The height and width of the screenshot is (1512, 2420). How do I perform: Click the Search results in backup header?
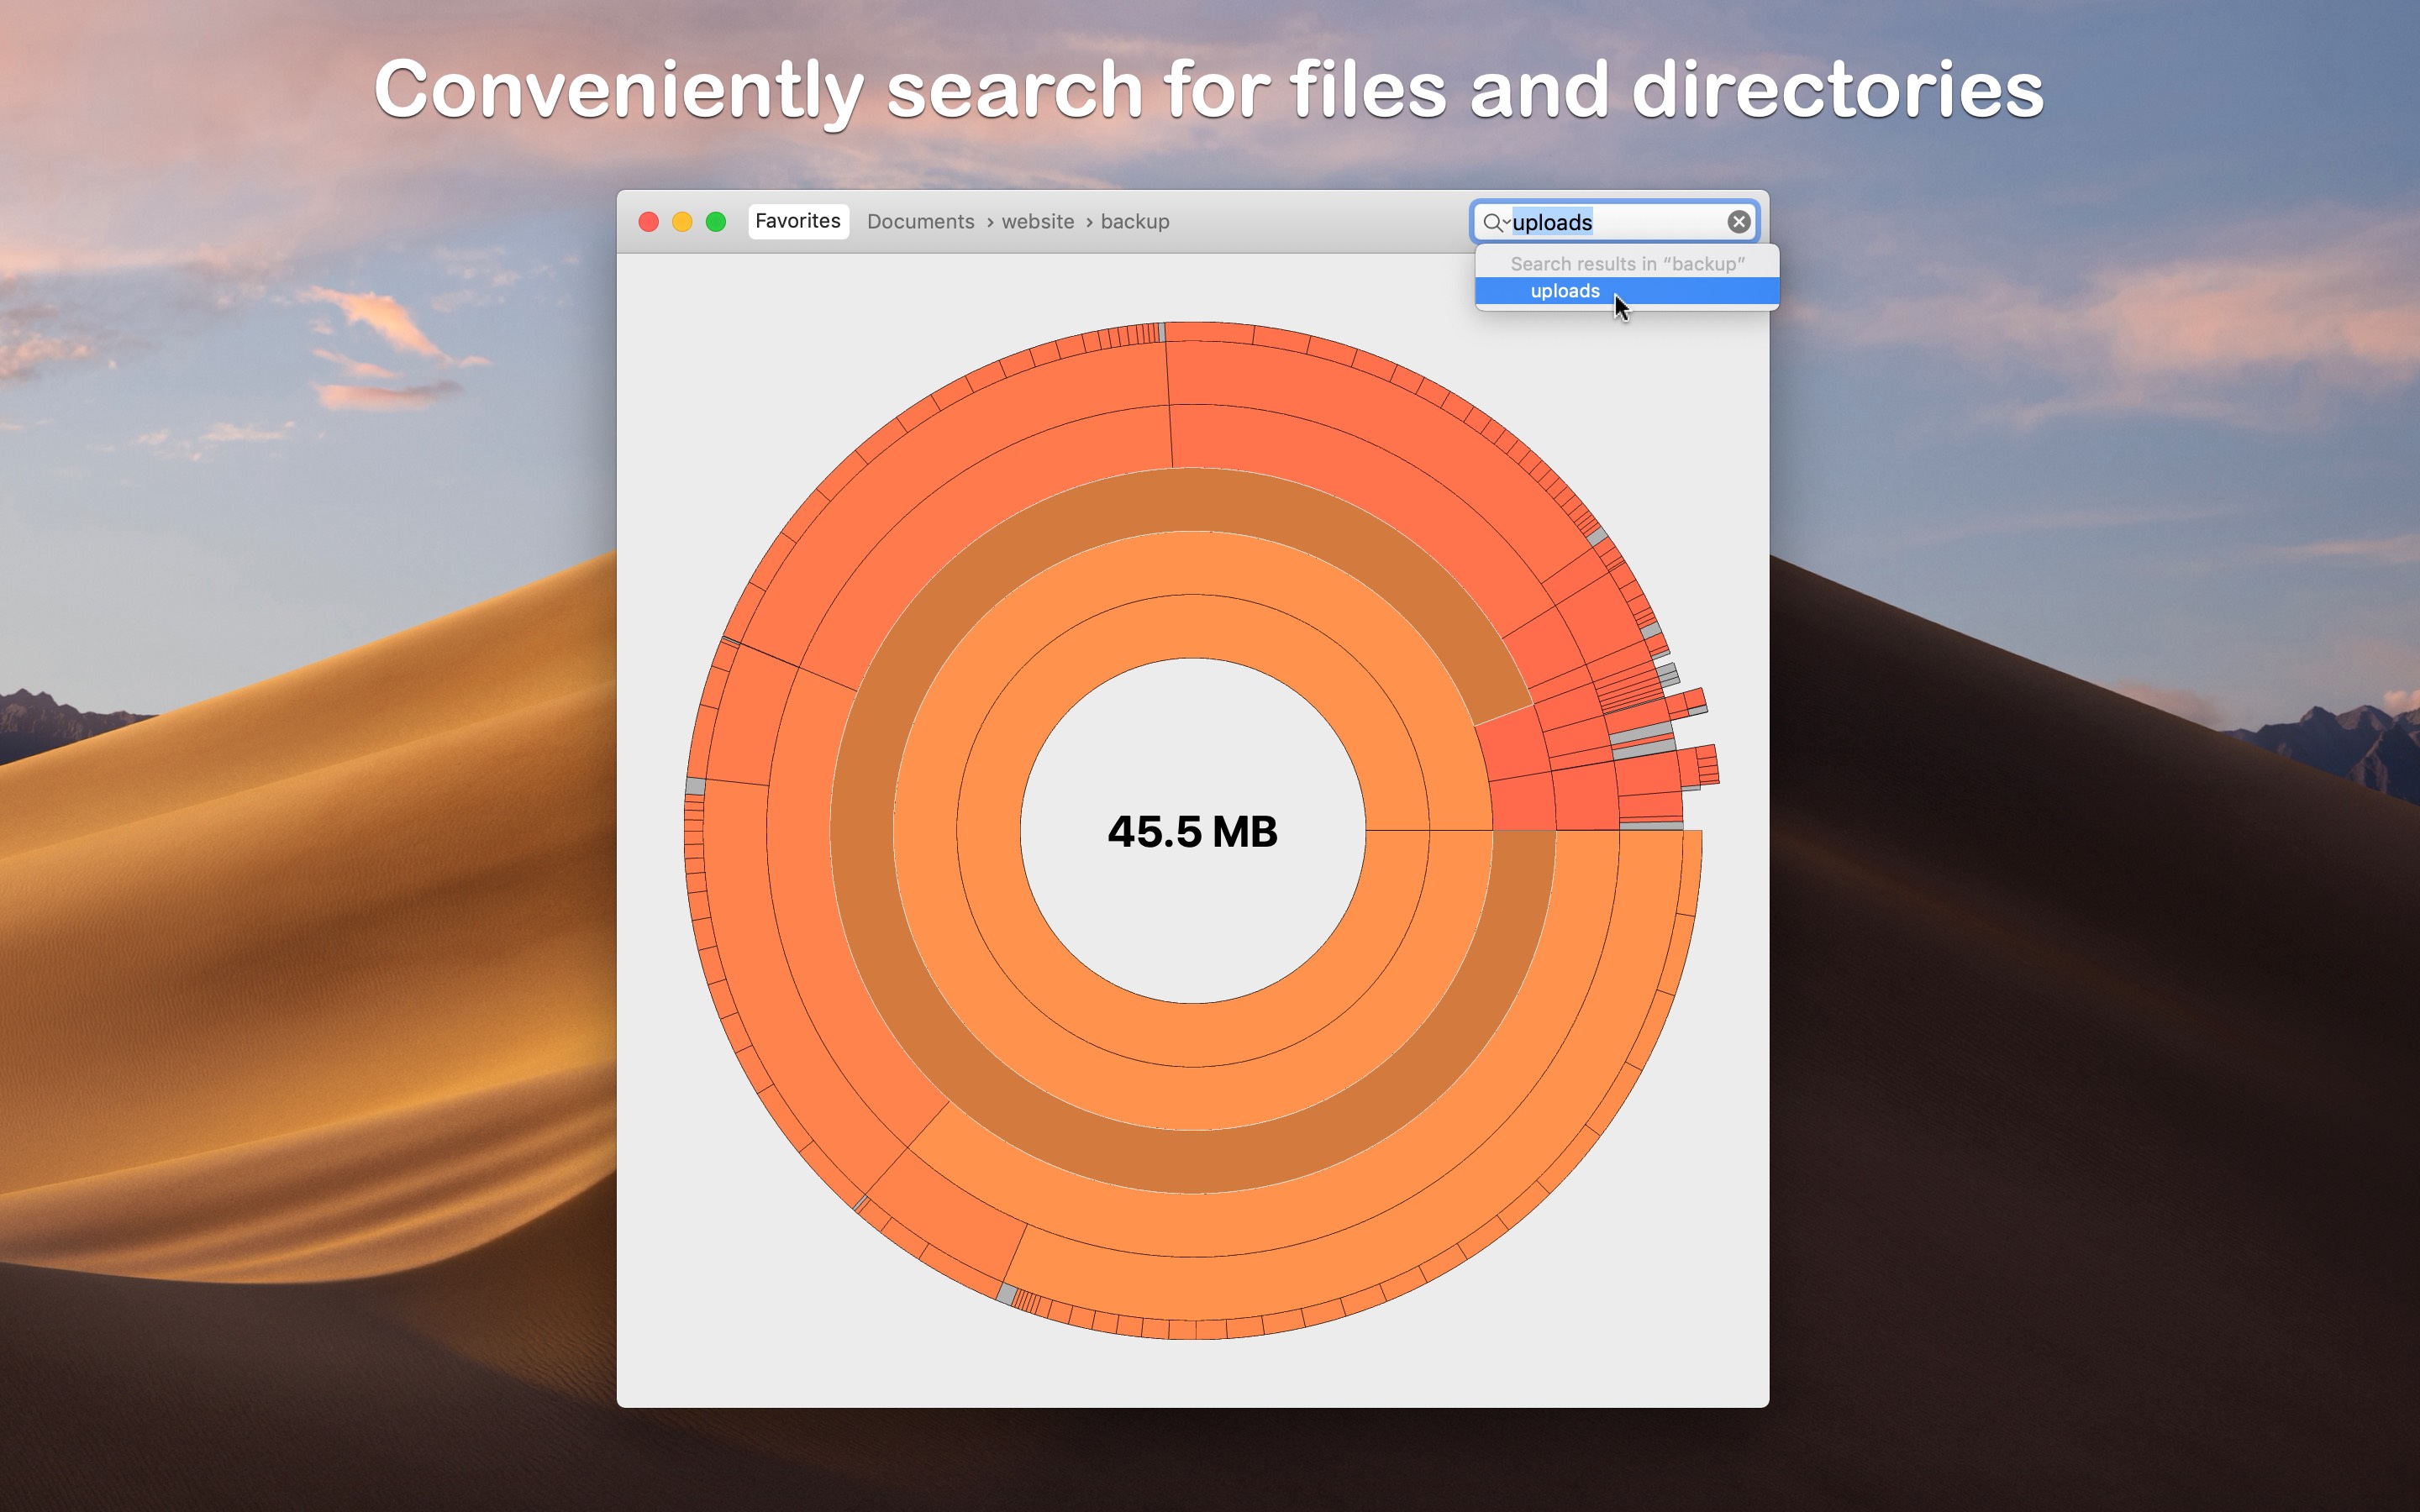coord(1627,264)
